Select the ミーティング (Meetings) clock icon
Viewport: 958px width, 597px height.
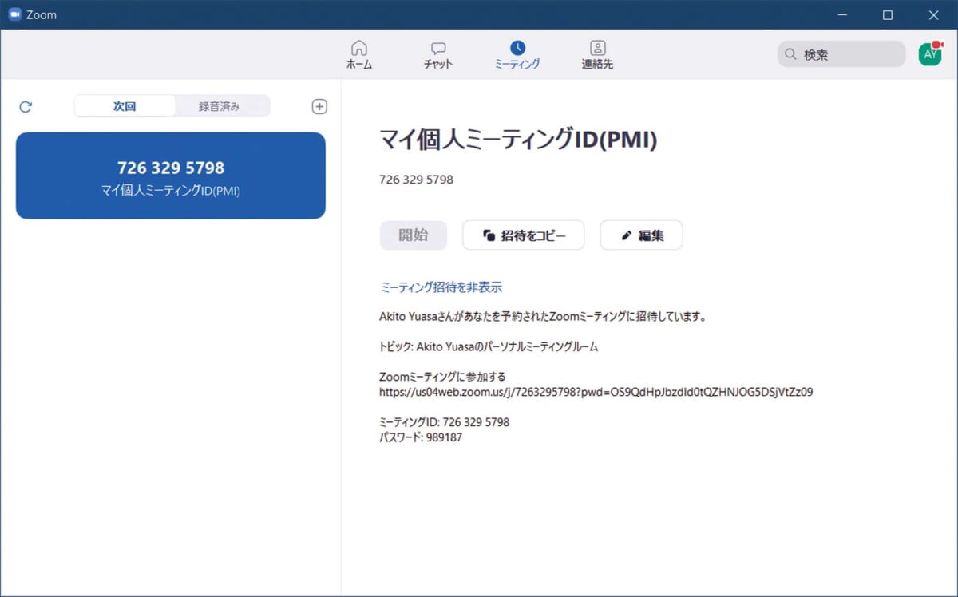[517, 48]
